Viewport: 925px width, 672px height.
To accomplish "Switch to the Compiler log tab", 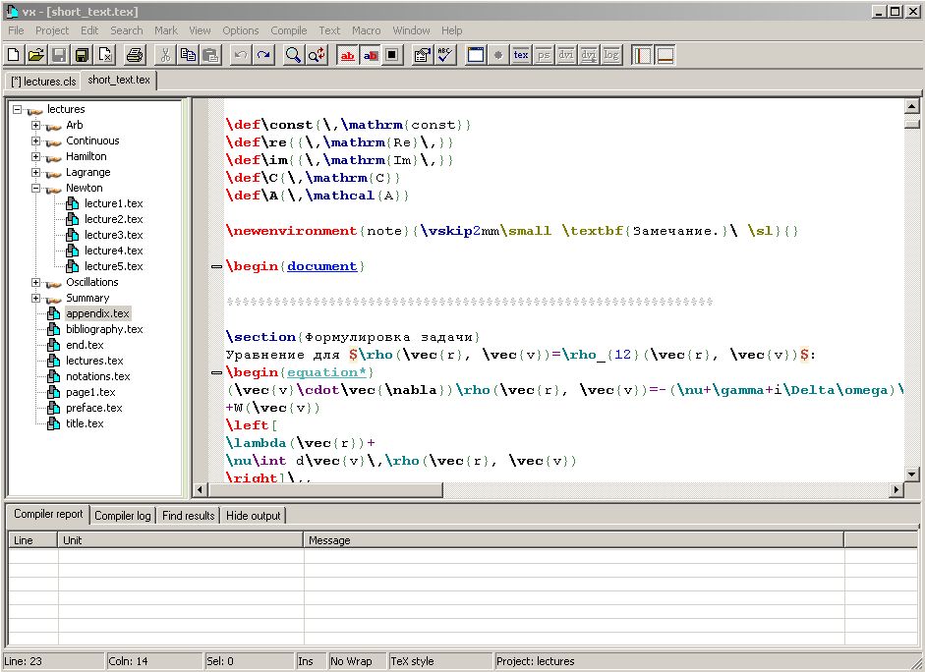I will pos(122,516).
